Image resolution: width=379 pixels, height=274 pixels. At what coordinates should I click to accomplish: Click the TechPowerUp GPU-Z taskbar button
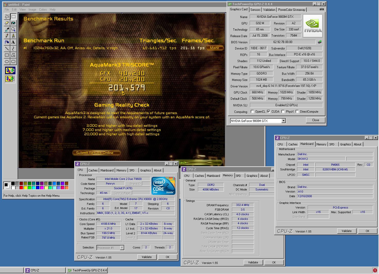pyautogui.click(x=87, y=270)
